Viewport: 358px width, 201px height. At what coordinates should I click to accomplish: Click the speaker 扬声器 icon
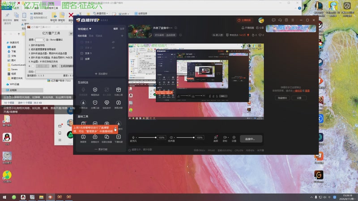coord(171,138)
